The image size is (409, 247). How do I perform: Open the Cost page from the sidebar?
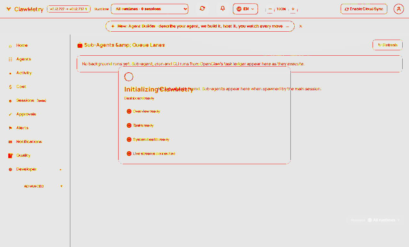(35, 87)
